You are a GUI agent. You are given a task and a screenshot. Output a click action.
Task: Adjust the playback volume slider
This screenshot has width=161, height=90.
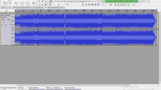(x=76, y=5)
